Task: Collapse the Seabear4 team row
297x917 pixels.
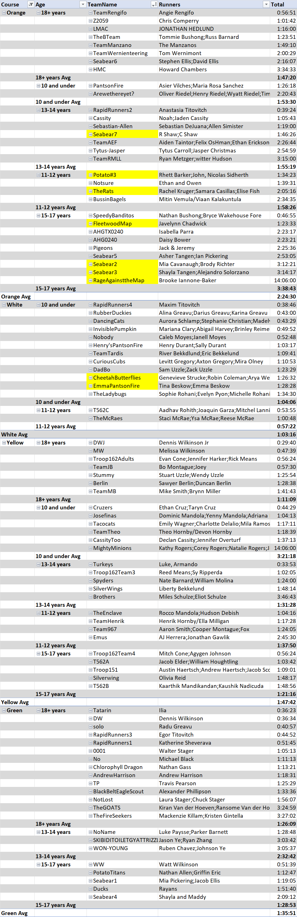Action: click(x=90, y=897)
